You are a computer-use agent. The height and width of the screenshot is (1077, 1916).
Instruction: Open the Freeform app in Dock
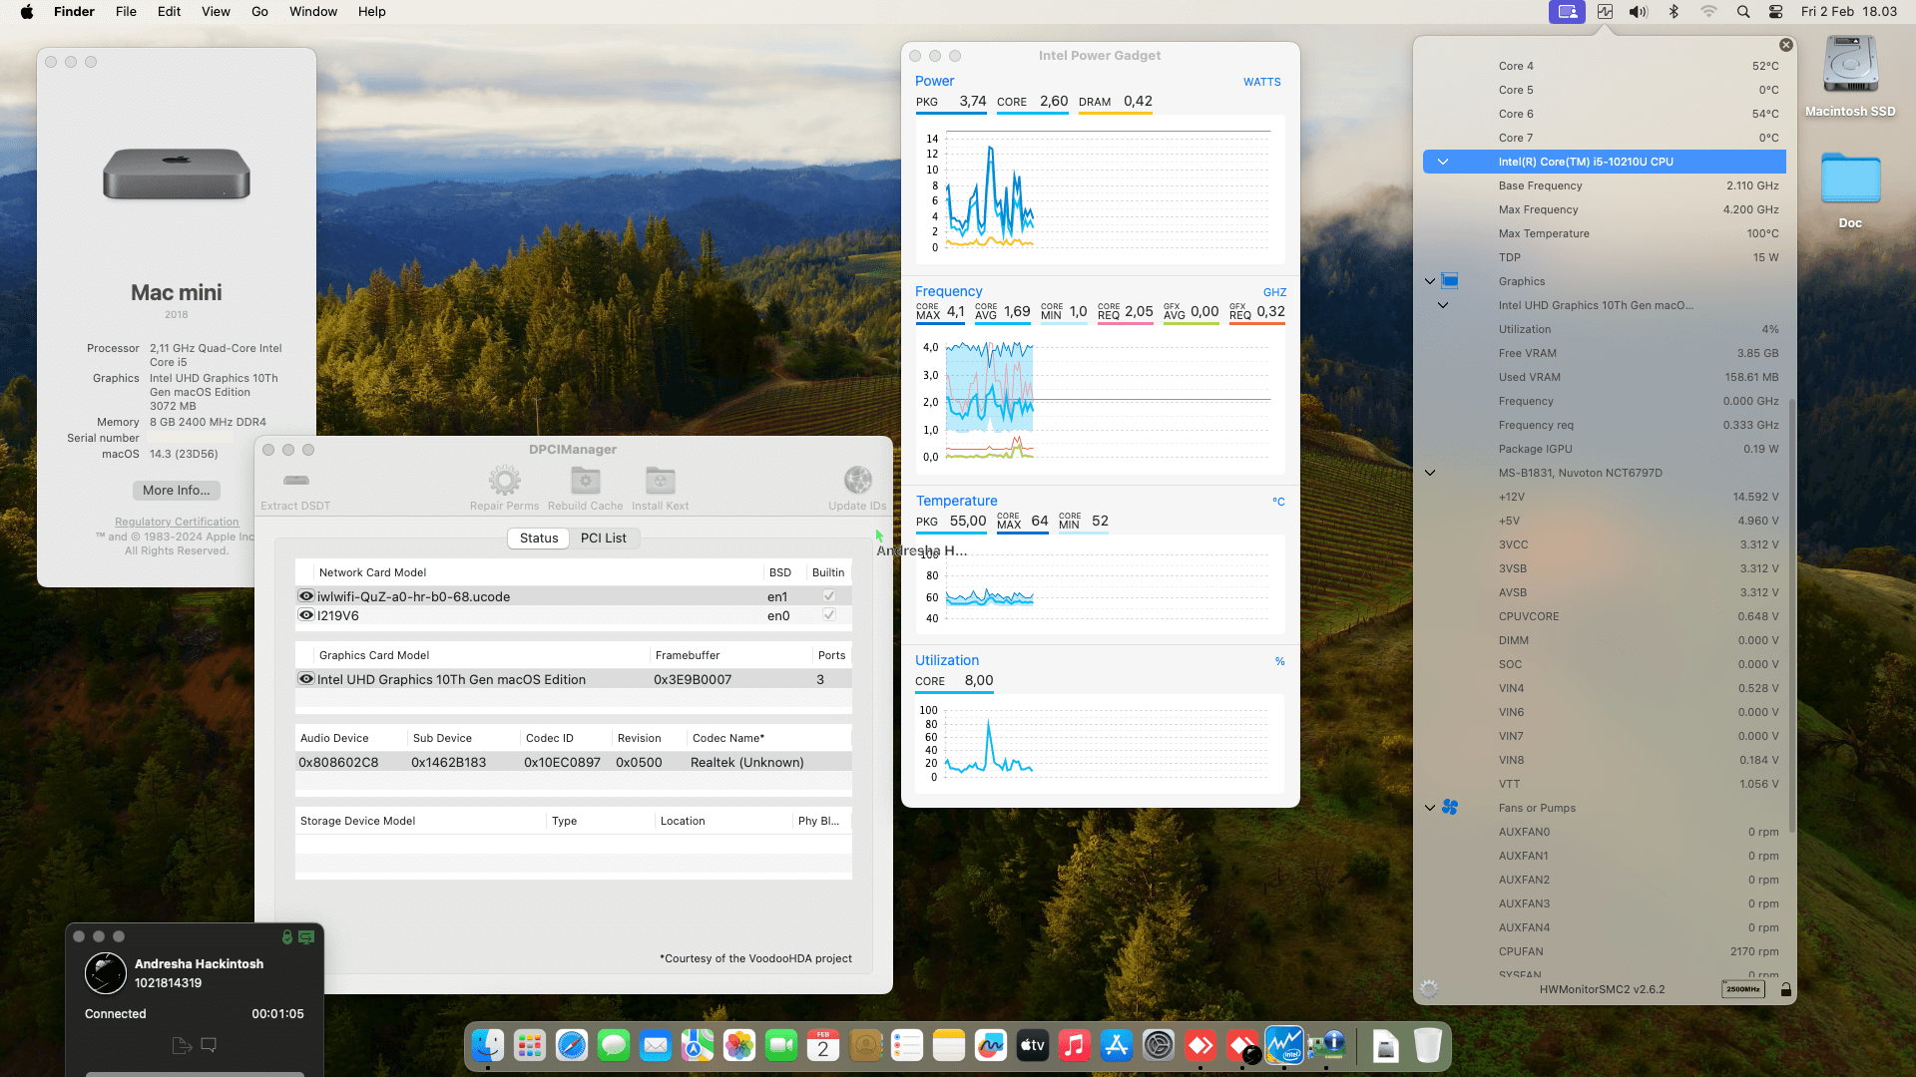click(991, 1045)
